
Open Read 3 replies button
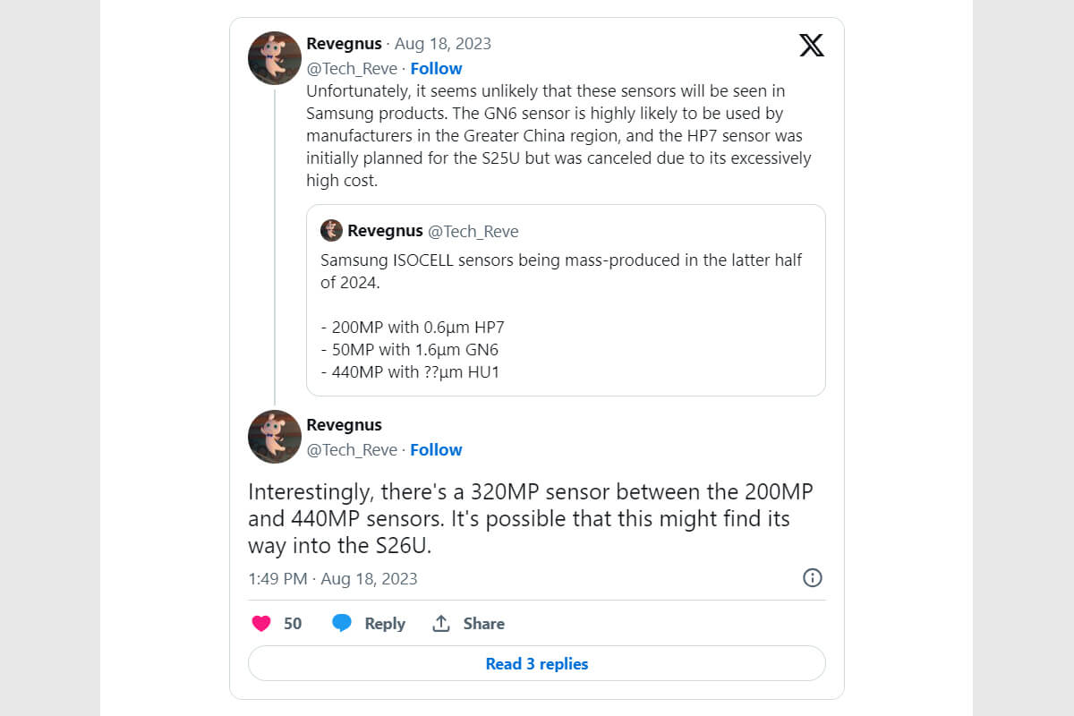[x=536, y=664]
